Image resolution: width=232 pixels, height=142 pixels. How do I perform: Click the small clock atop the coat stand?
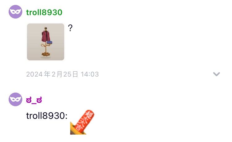(46, 28)
